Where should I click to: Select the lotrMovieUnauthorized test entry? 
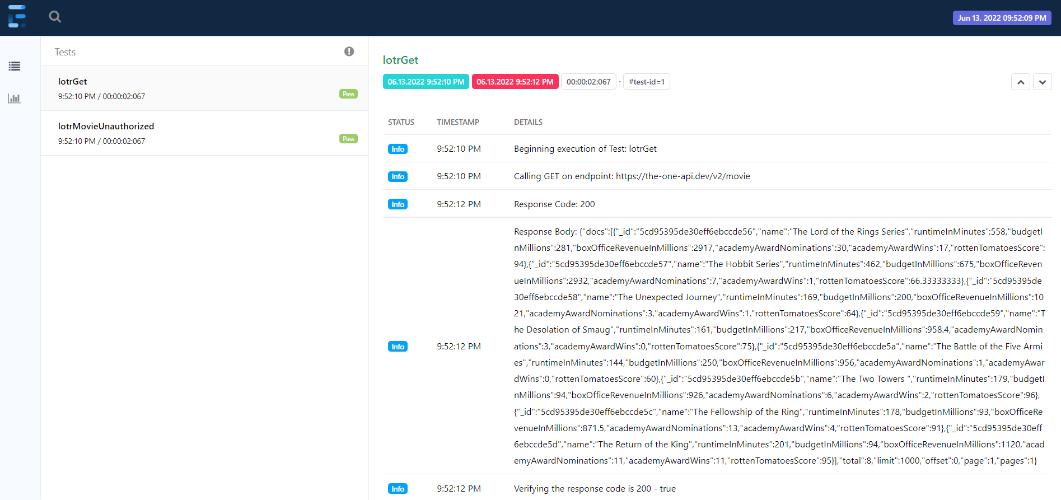(204, 133)
